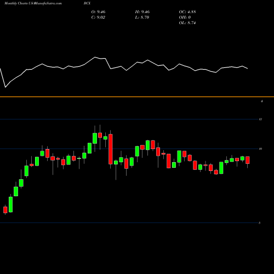Click the first red candle at chart start
The height and width of the screenshot is (274, 274).
[x=5, y=210]
